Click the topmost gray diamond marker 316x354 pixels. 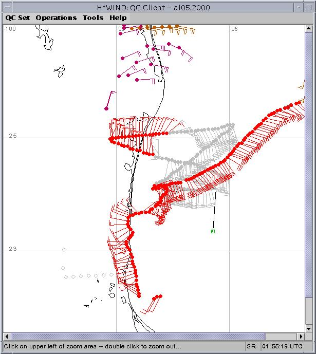64,250
